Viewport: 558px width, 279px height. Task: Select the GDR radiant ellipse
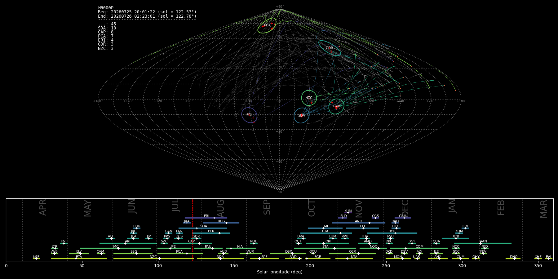pyautogui.click(x=330, y=48)
